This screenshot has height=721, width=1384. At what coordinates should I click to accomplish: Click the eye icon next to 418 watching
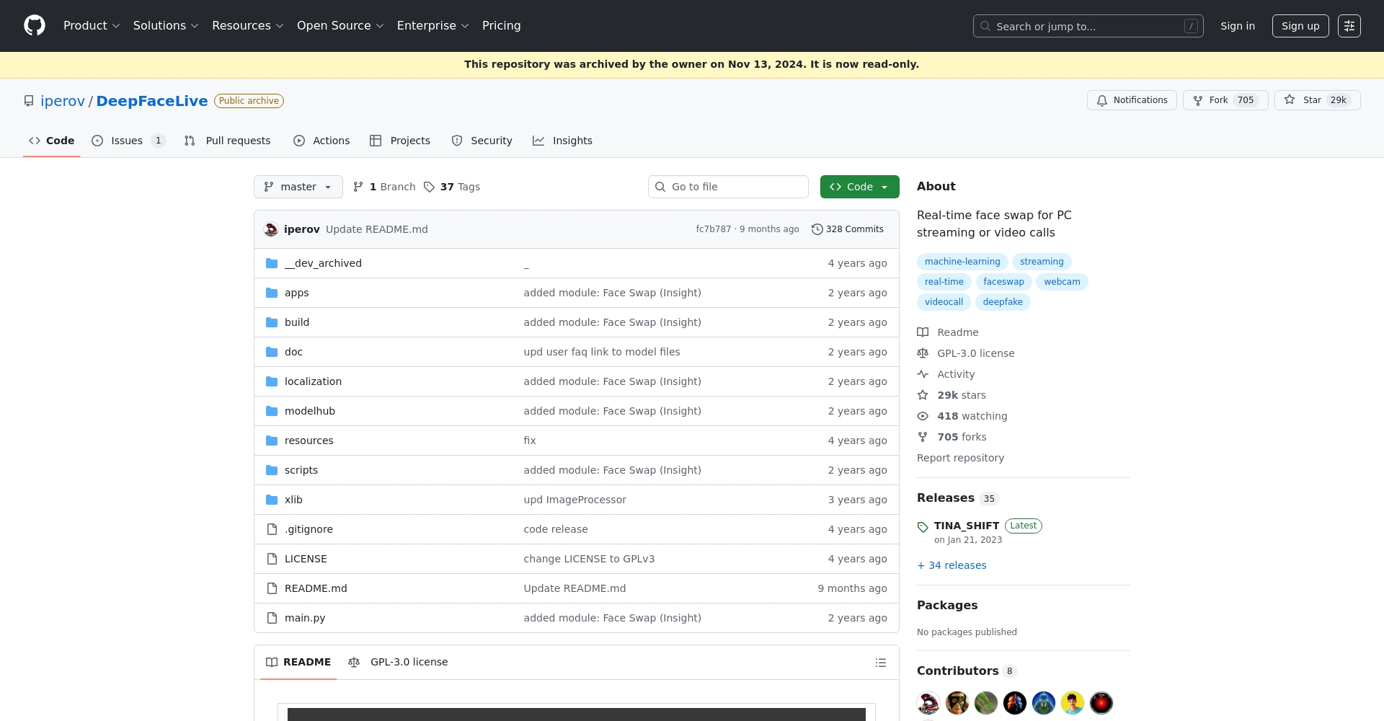tap(923, 416)
